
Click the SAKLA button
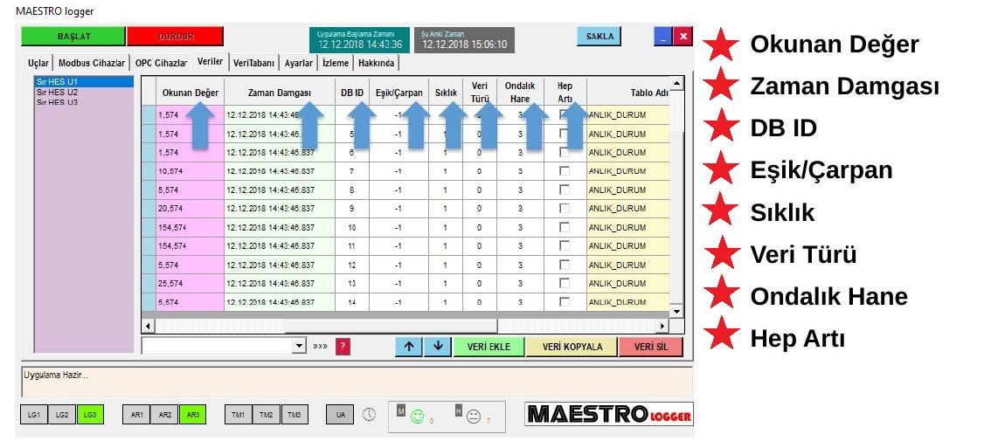click(599, 37)
